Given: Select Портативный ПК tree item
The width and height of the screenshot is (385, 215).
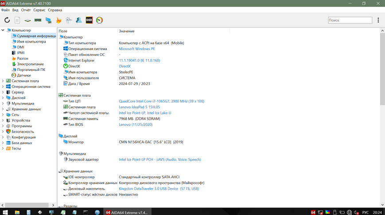Looking at the screenshot, I should tap(31, 70).
